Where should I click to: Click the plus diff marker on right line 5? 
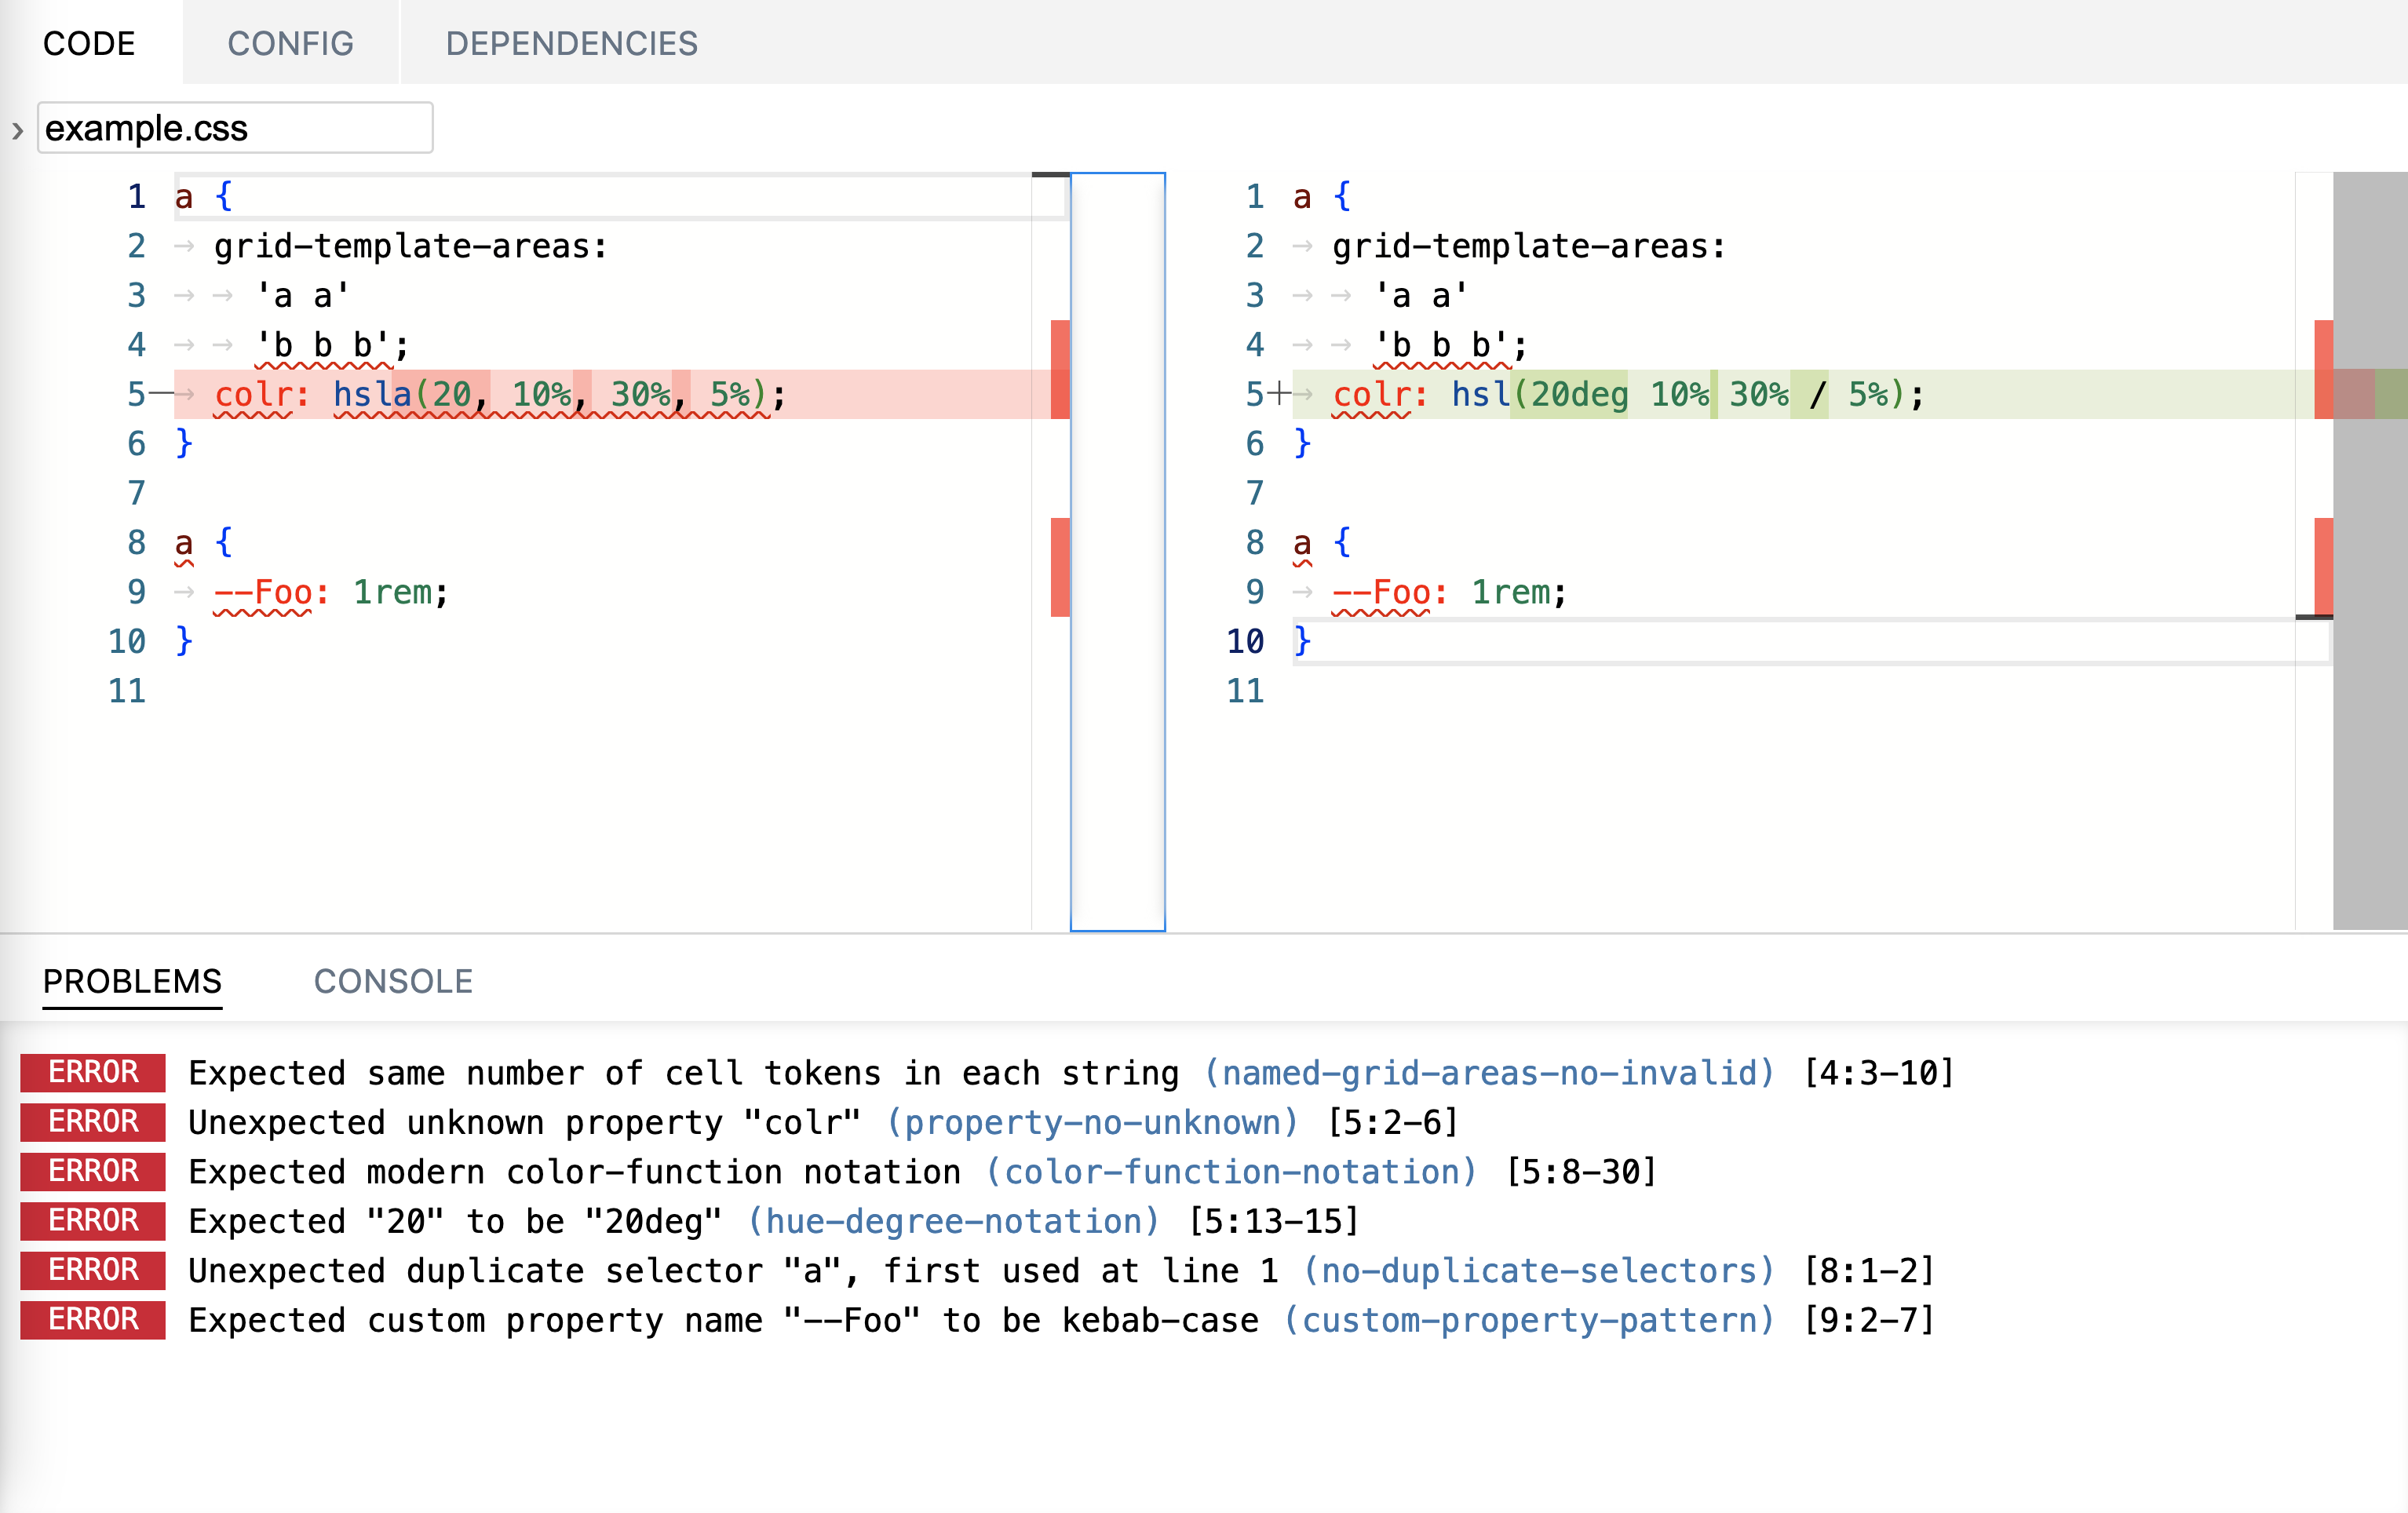coord(1278,394)
